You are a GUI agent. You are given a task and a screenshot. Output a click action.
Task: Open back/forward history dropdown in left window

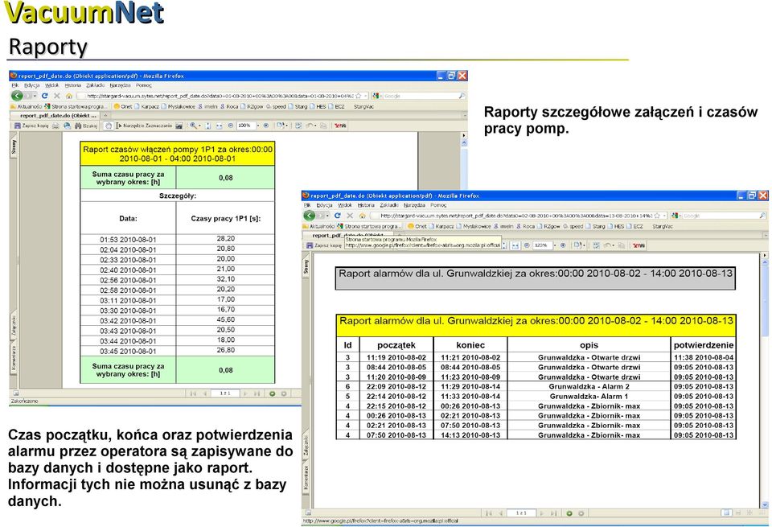pos(35,96)
